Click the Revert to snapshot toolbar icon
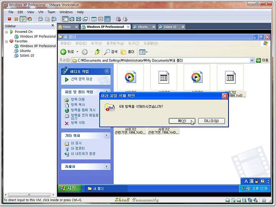Image resolution: width=276 pixels, height=207 pixels. 48,19
